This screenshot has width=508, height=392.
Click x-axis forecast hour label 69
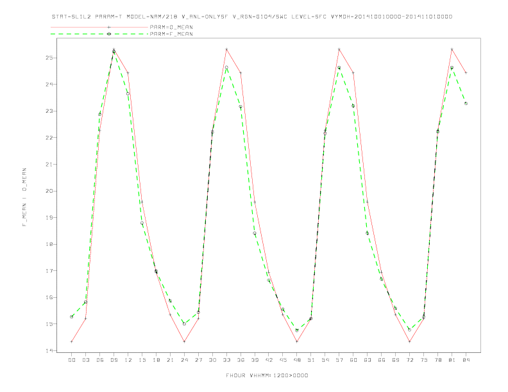click(x=396, y=360)
